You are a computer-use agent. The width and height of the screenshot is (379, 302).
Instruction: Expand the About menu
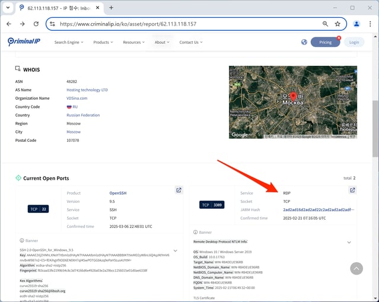pyautogui.click(x=162, y=42)
